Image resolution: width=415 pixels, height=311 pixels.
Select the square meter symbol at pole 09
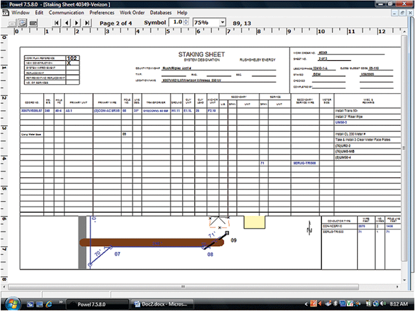pos(227,233)
